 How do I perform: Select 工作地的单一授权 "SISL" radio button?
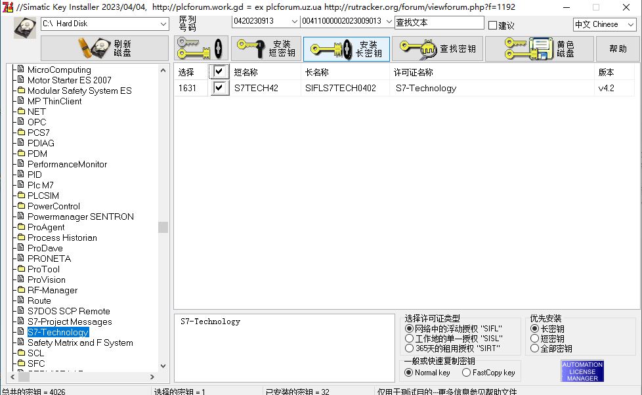click(x=408, y=339)
